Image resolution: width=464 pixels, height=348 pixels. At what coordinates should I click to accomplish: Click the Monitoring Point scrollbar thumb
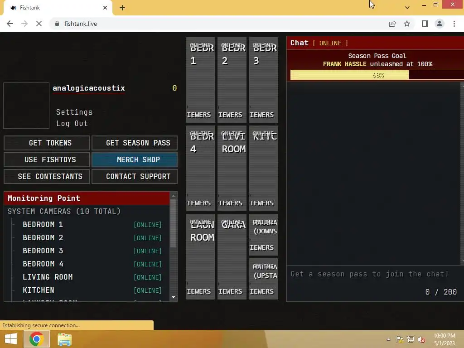coord(174,224)
